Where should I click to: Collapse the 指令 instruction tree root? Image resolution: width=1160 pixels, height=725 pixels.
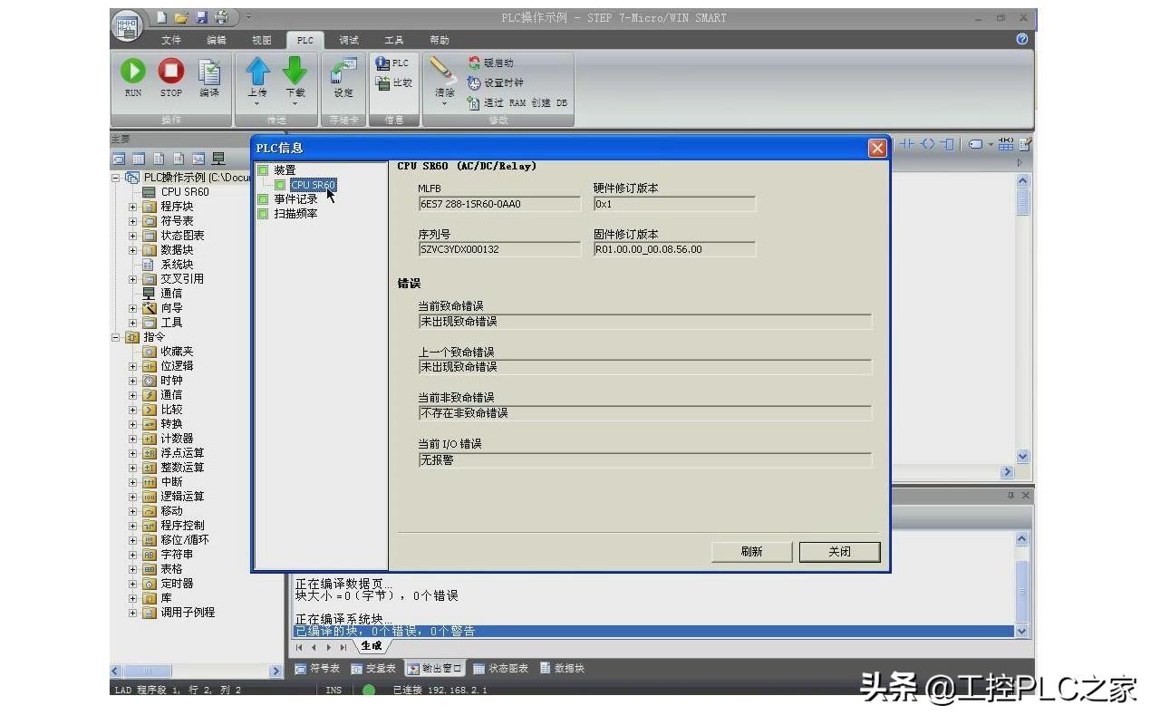point(116,337)
